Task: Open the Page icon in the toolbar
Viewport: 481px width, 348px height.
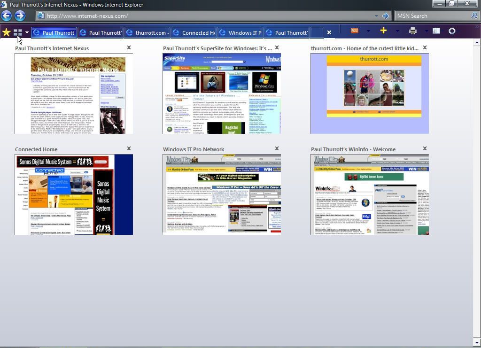Action: point(436,31)
